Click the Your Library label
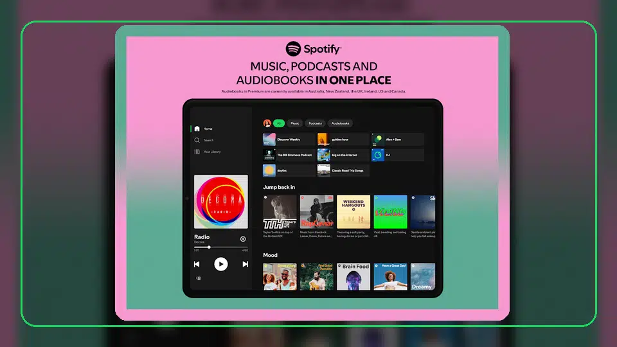Image resolution: width=617 pixels, height=347 pixels. coord(212,152)
